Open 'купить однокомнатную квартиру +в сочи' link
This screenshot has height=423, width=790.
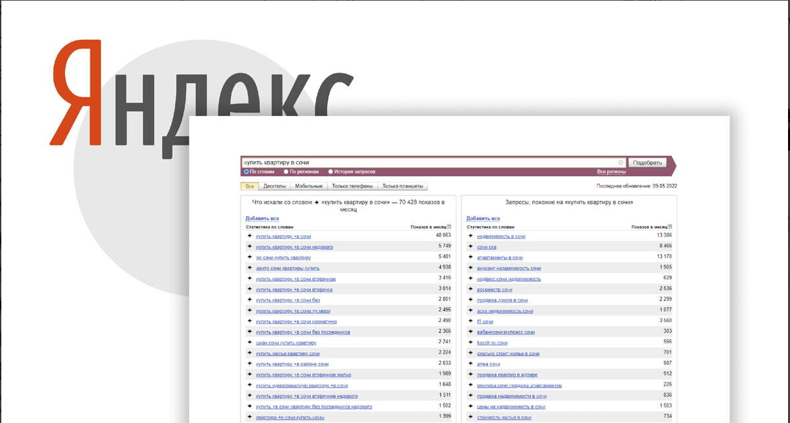point(302,385)
